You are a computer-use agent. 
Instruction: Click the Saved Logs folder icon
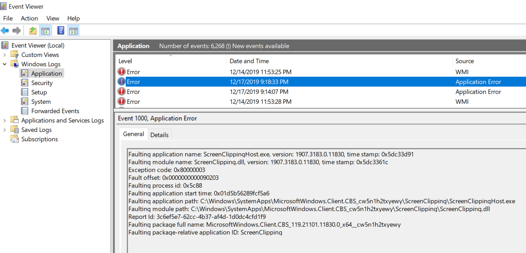[x=14, y=129]
